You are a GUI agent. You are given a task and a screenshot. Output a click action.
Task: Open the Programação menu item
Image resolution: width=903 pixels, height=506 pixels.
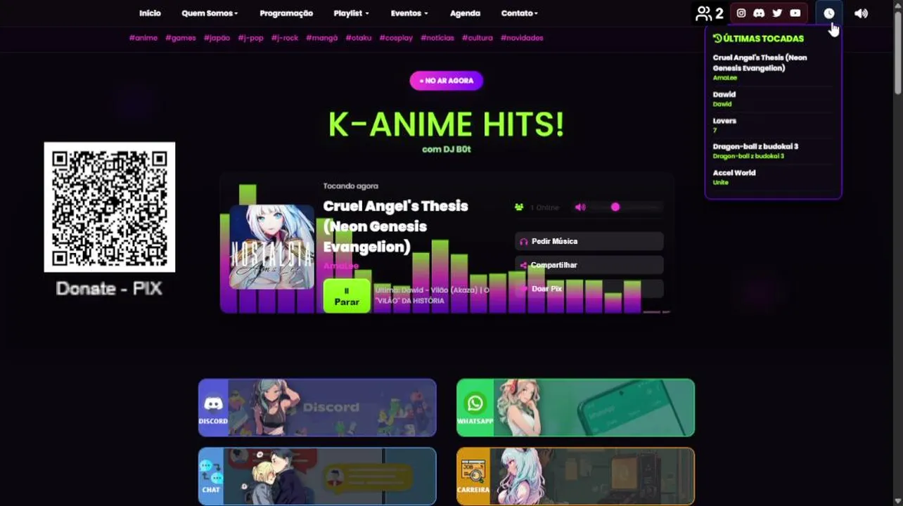(286, 13)
